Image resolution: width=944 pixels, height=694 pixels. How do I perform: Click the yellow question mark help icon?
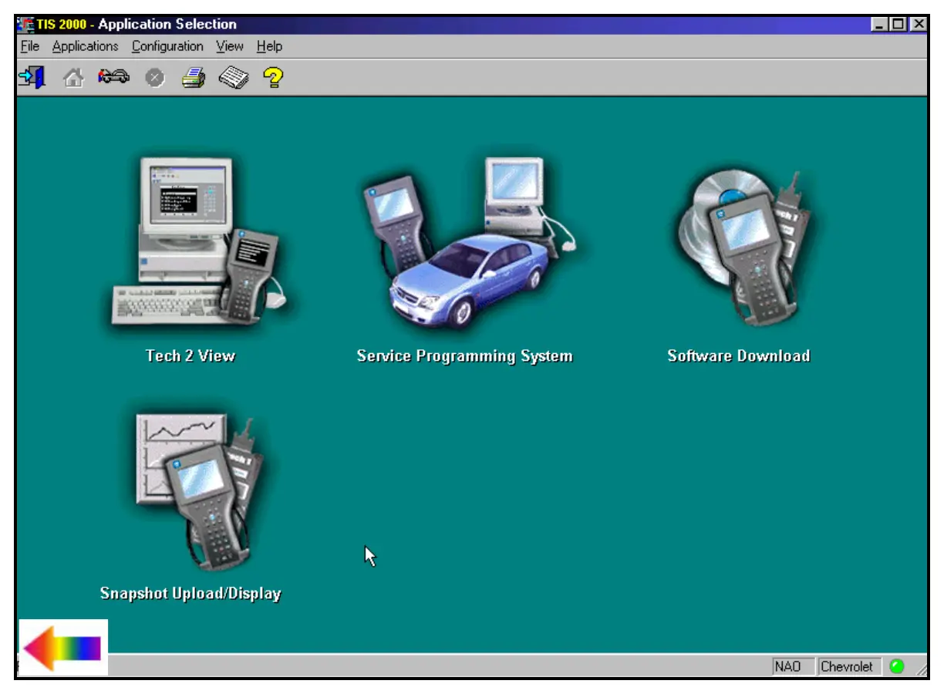(272, 78)
